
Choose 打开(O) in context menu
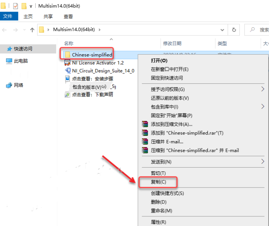tap(159, 61)
